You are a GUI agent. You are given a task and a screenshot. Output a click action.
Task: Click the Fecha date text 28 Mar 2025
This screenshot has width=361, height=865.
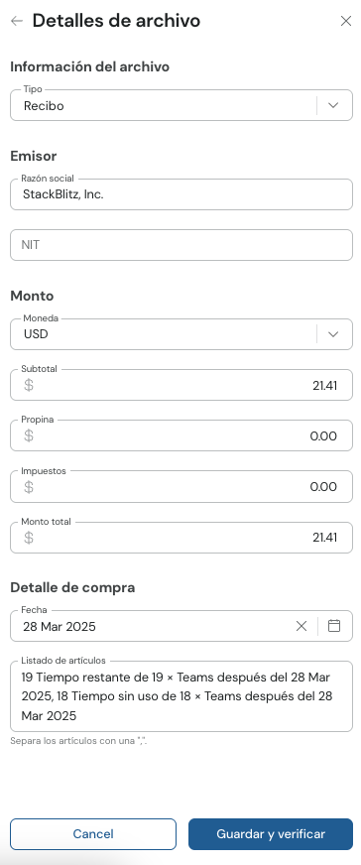pos(59,627)
